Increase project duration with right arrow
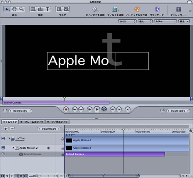 tap(188, 111)
